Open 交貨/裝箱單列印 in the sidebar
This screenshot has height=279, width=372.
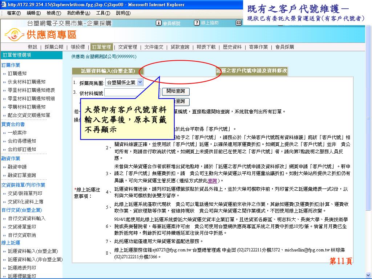25,193
